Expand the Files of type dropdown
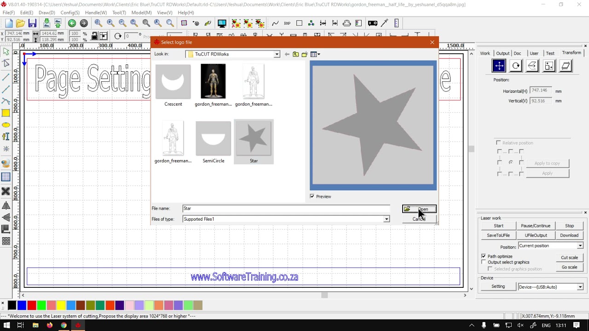Image resolution: width=589 pixels, height=331 pixels. (x=387, y=219)
